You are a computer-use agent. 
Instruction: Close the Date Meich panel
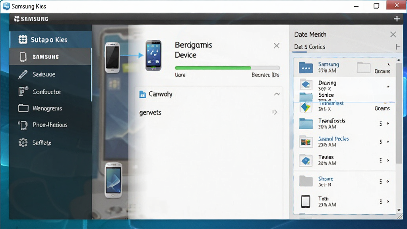coord(393,34)
